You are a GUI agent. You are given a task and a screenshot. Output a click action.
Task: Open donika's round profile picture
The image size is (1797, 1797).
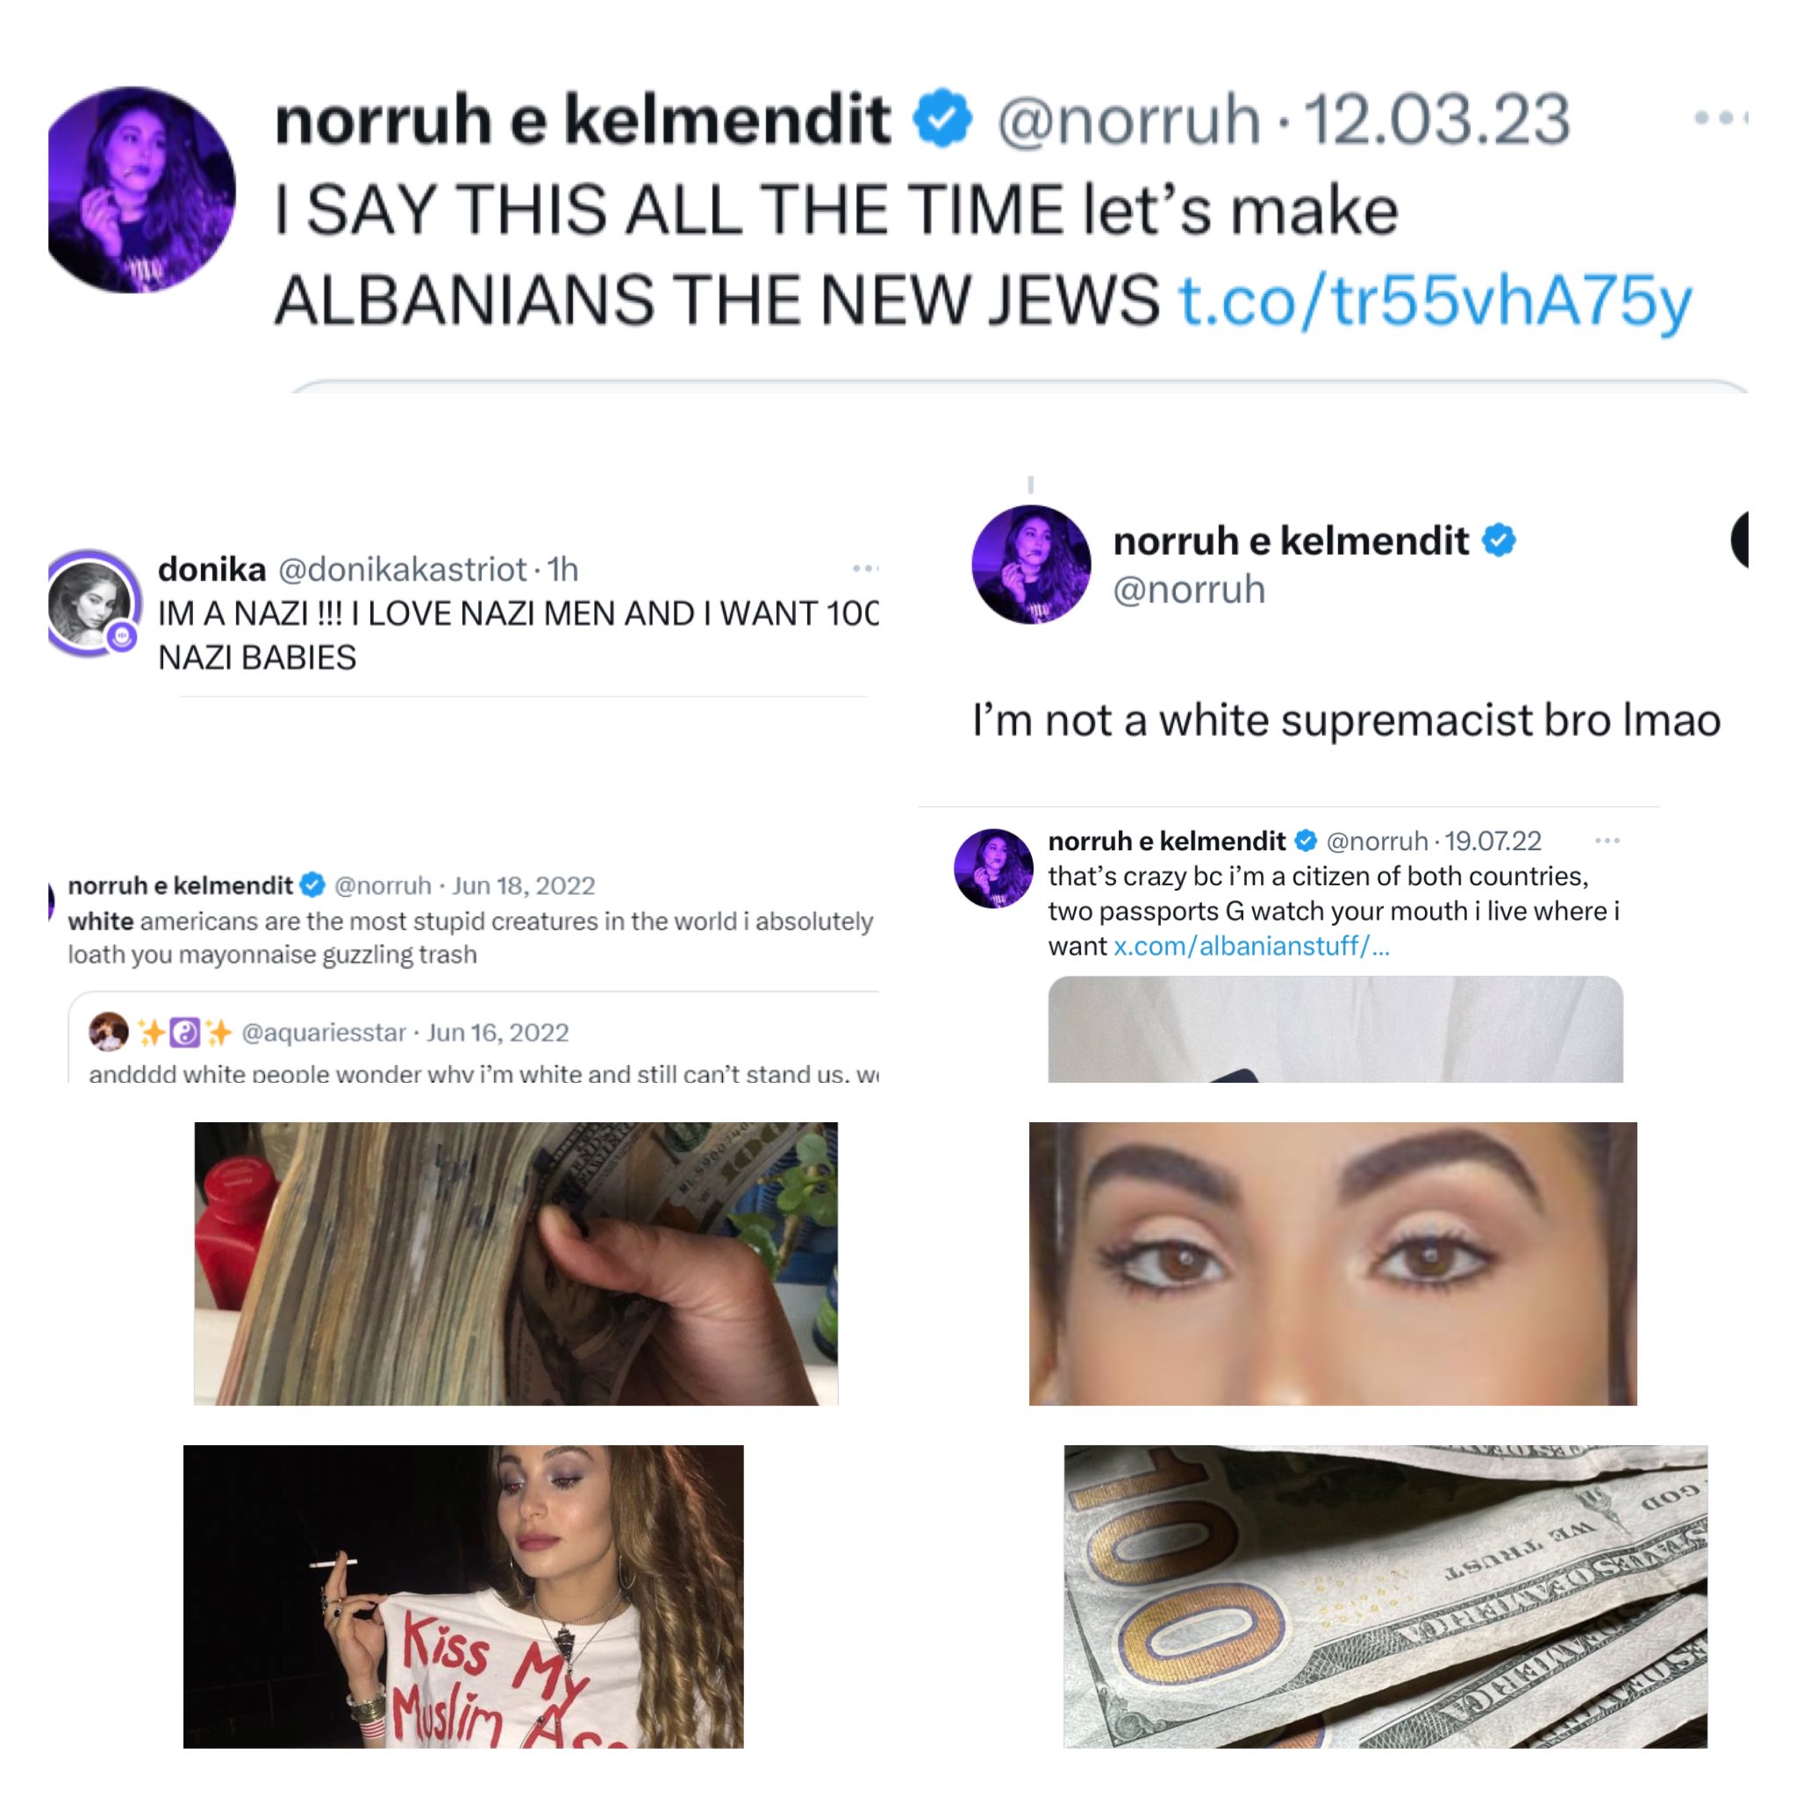91,602
